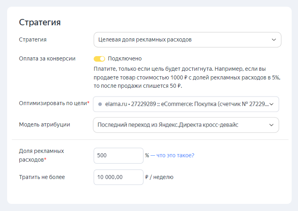The image size is (298, 211).
Task: Click the chevron in the Модель атрибуции dropdown
Action: point(272,125)
